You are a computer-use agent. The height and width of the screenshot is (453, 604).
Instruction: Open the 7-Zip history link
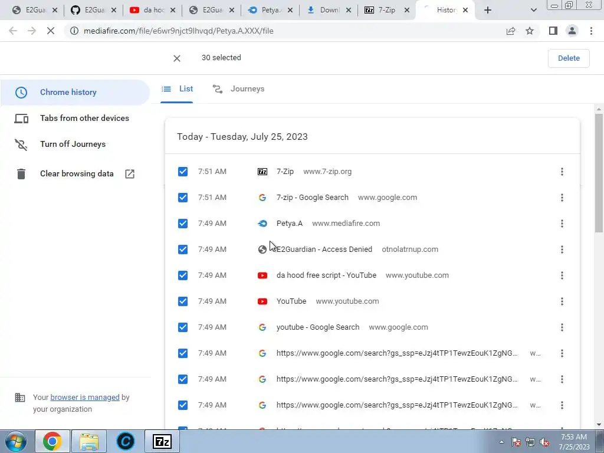pyautogui.click(x=285, y=172)
